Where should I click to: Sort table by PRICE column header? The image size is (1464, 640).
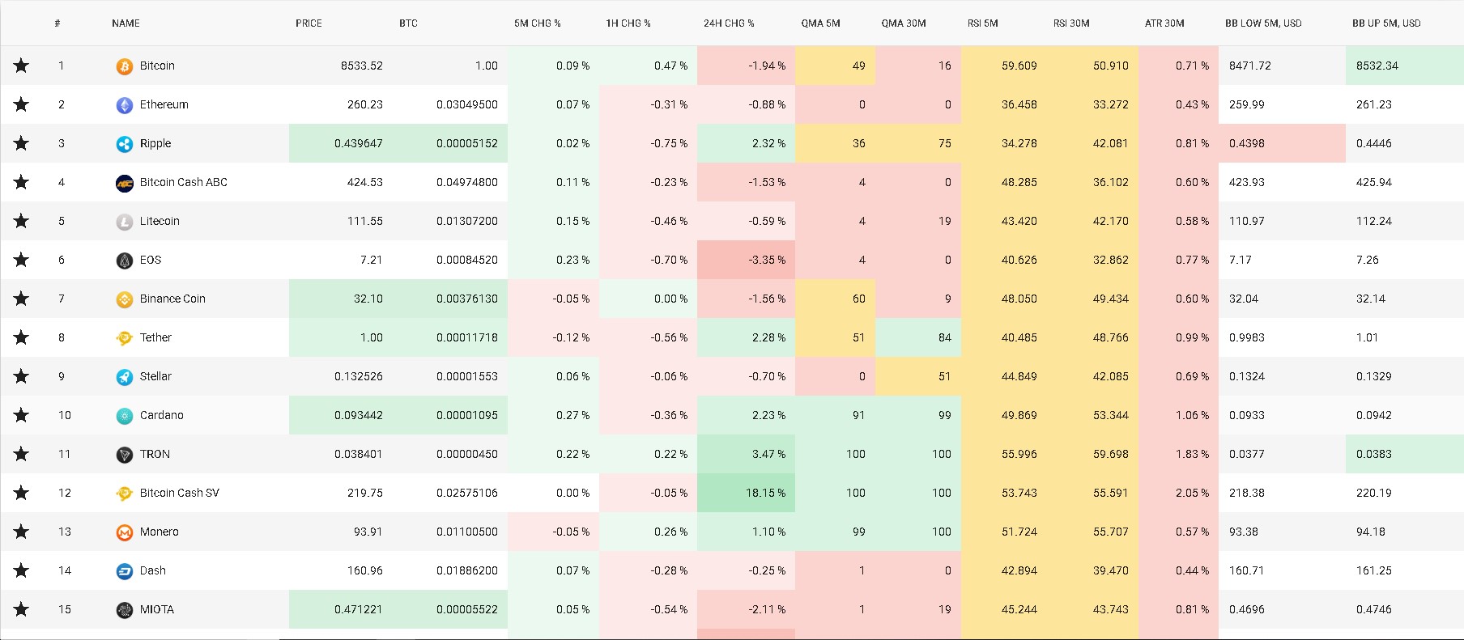click(309, 23)
